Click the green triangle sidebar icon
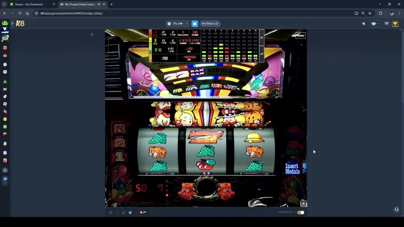404x227 pixels. [x=5, y=81]
